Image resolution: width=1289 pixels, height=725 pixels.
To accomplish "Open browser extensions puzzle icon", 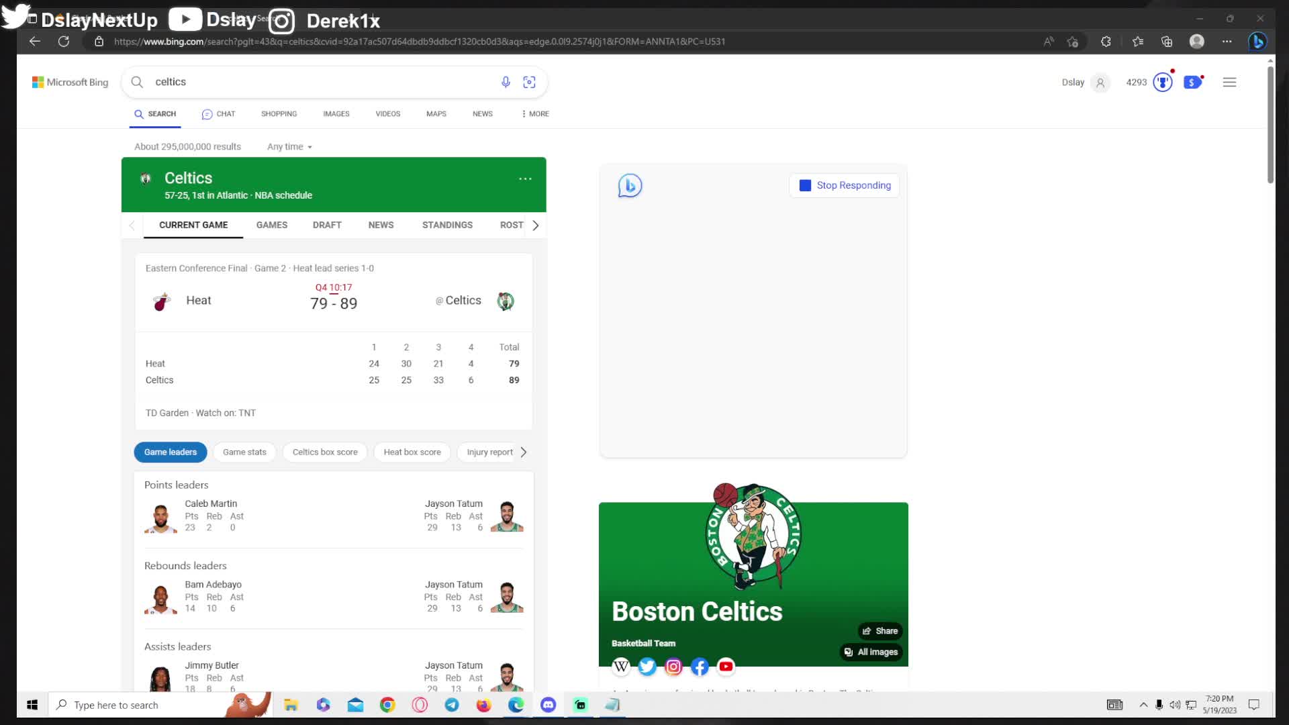I will [1106, 42].
